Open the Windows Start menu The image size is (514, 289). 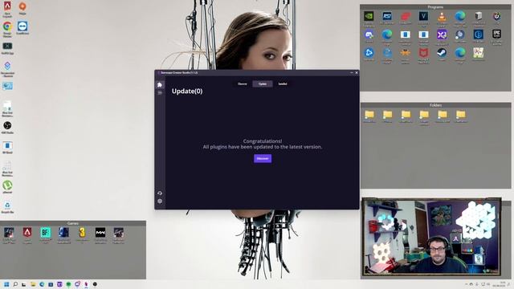[6, 284]
